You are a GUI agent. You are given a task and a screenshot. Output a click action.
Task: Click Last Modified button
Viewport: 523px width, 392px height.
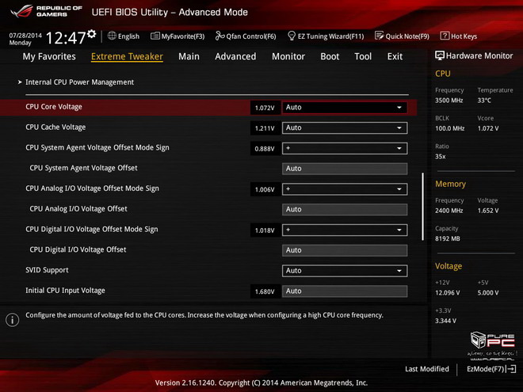(427, 369)
